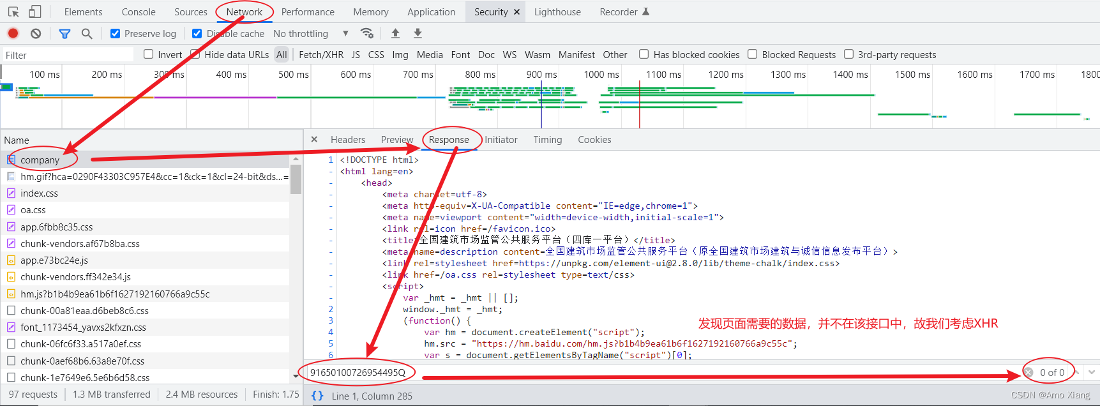The width and height of the screenshot is (1100, 406).
Task: Switch to the Console tab
Action: [x=139, y=11]
